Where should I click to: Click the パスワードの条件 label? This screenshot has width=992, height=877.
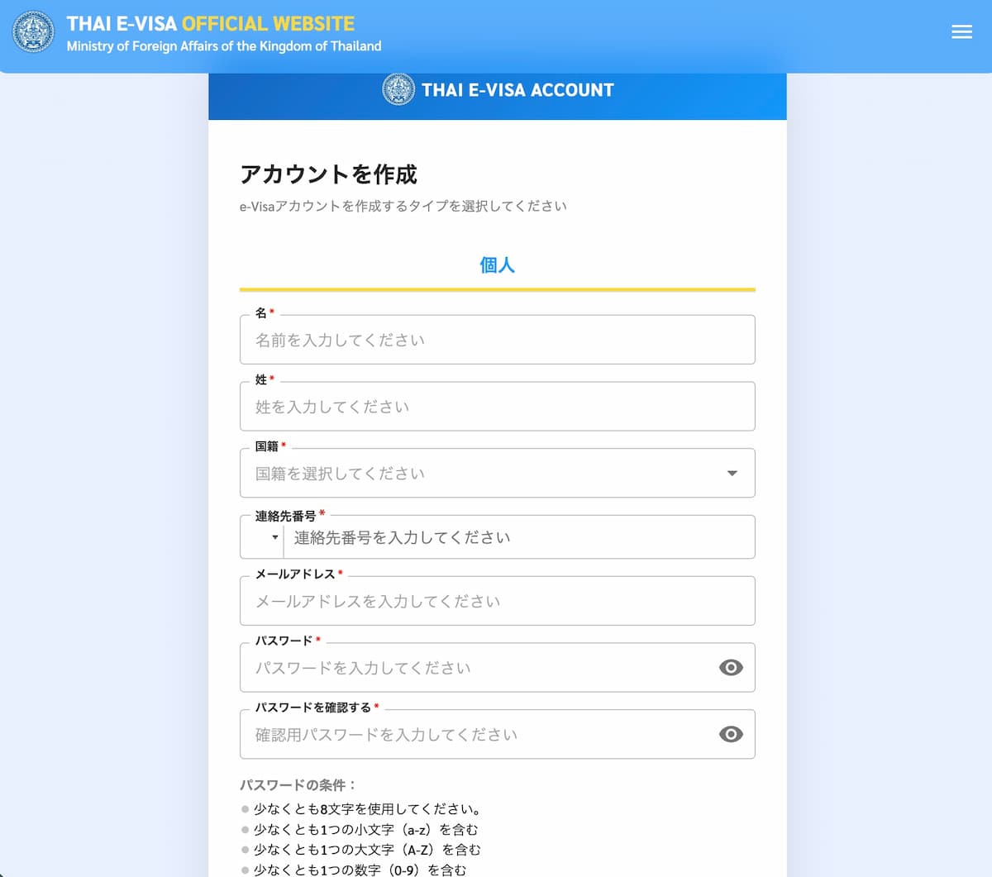point(298,784)
